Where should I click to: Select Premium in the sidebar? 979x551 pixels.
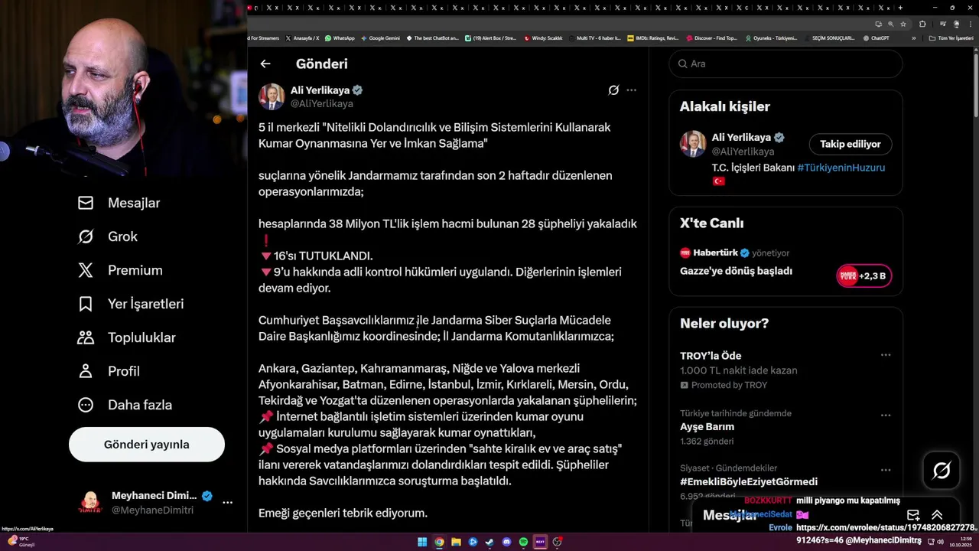pyautogui.click(x=121, y=270)
